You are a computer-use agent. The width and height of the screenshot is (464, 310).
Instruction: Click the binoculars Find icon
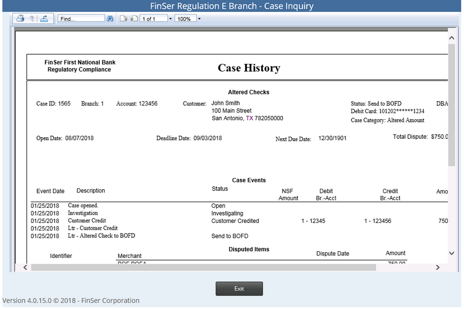tap(110, 19)
